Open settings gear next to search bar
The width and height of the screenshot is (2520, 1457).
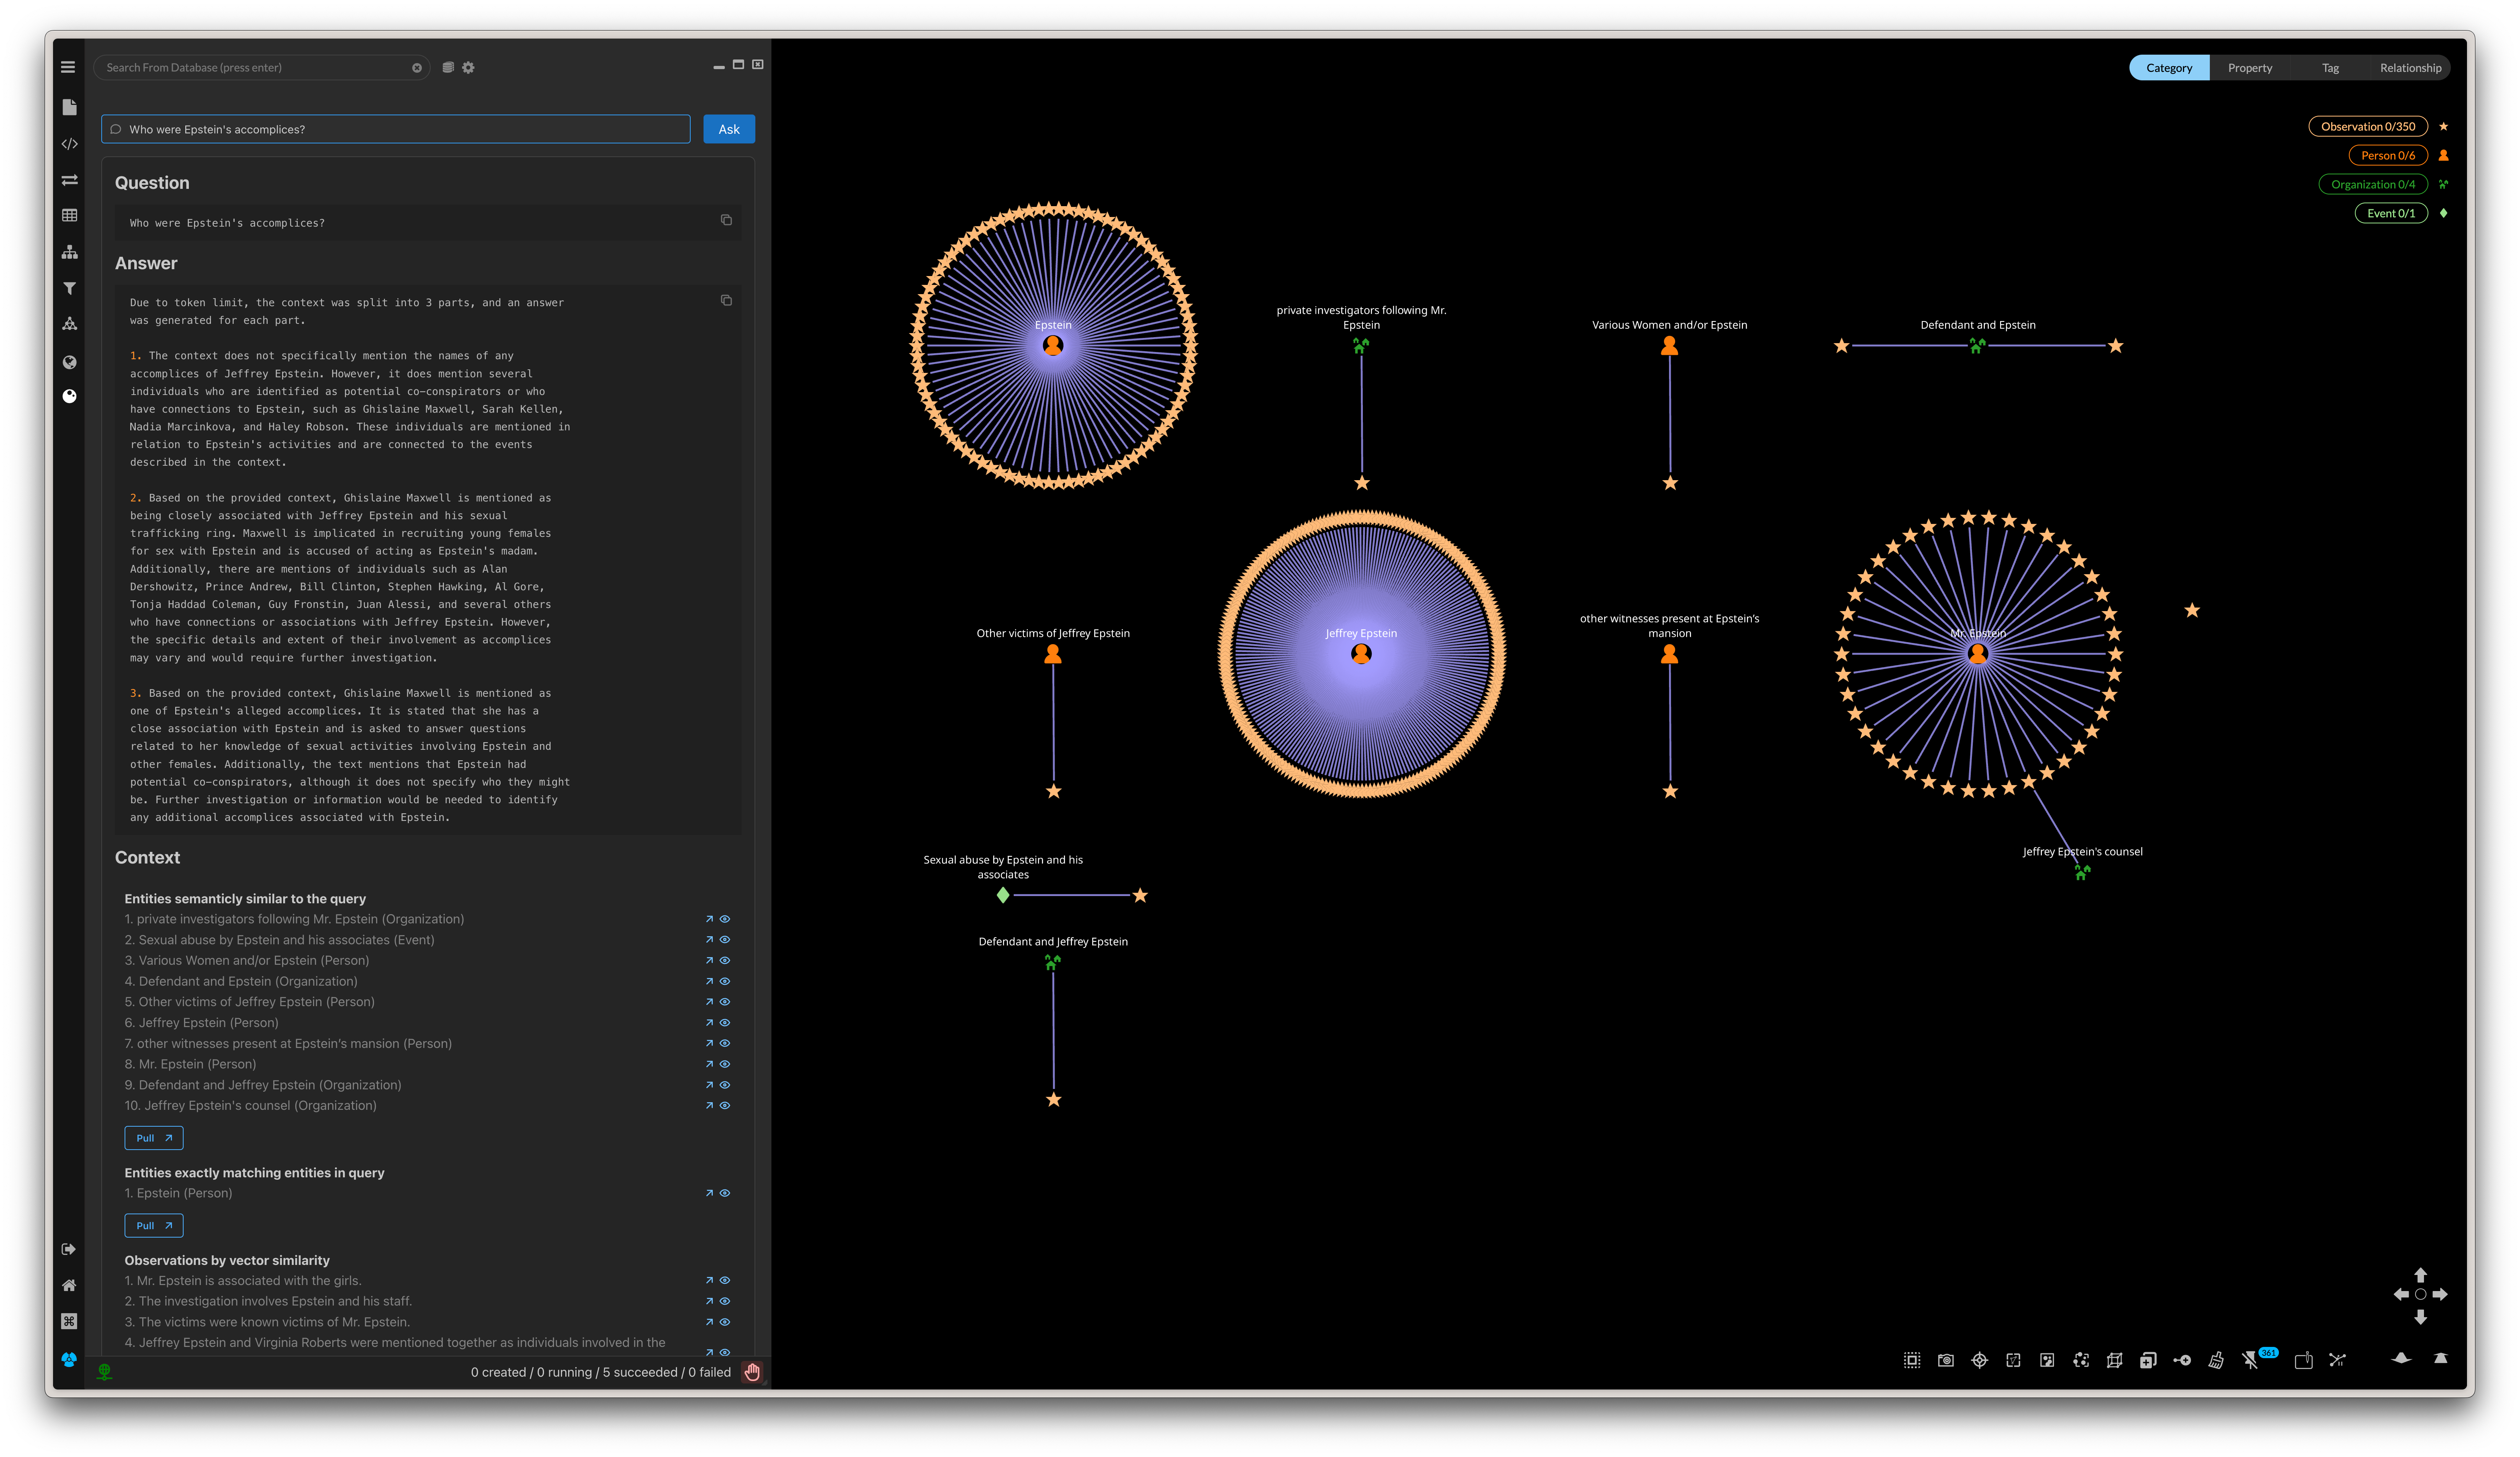[x=468, y=68]
